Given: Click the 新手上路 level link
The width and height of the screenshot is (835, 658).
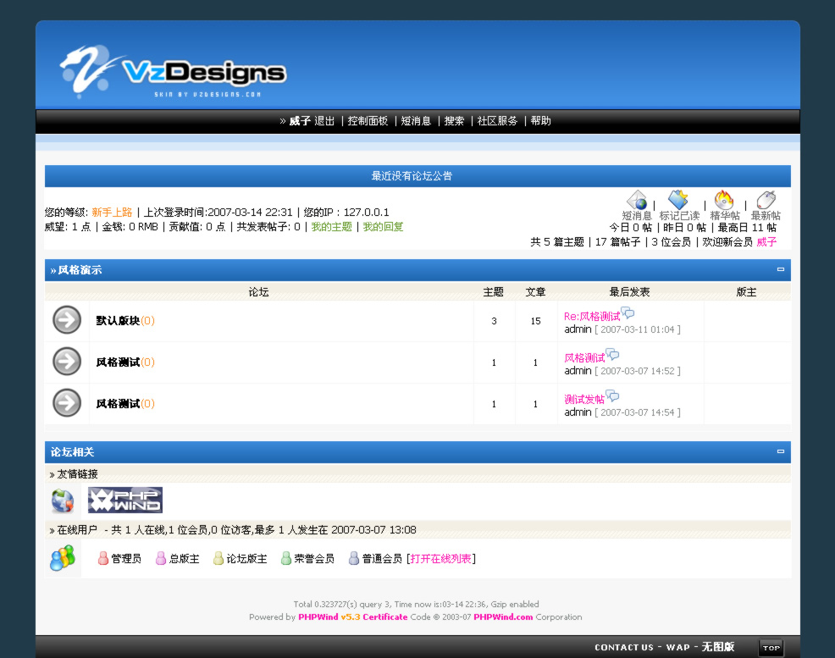Looking at the screenshot, I should [x=112, y=212].
